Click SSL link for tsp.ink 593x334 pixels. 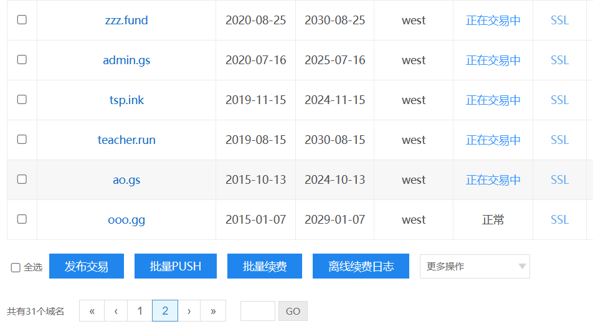click(x=559, y=100)
